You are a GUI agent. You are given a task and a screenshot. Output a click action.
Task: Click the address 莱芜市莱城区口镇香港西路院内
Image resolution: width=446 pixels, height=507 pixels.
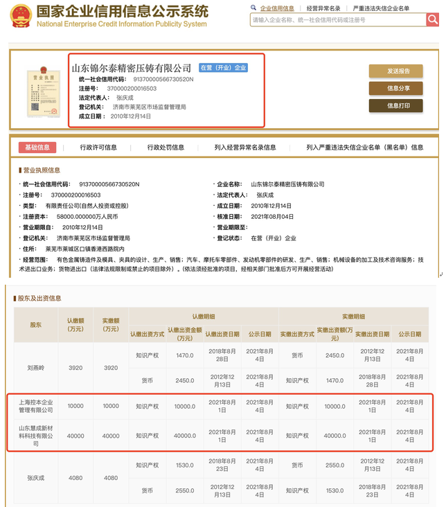84,249
